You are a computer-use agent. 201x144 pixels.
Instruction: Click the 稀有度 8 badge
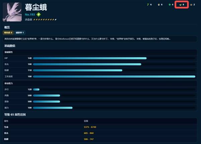[x=8, y=33]
